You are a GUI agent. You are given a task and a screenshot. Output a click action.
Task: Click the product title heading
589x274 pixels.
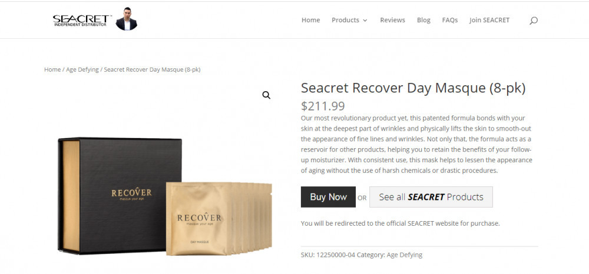coord(413,88)
